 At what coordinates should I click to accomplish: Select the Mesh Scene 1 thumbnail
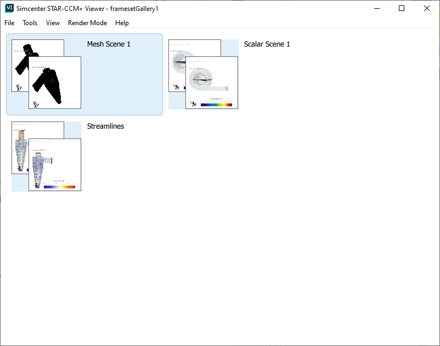(46, 74)
